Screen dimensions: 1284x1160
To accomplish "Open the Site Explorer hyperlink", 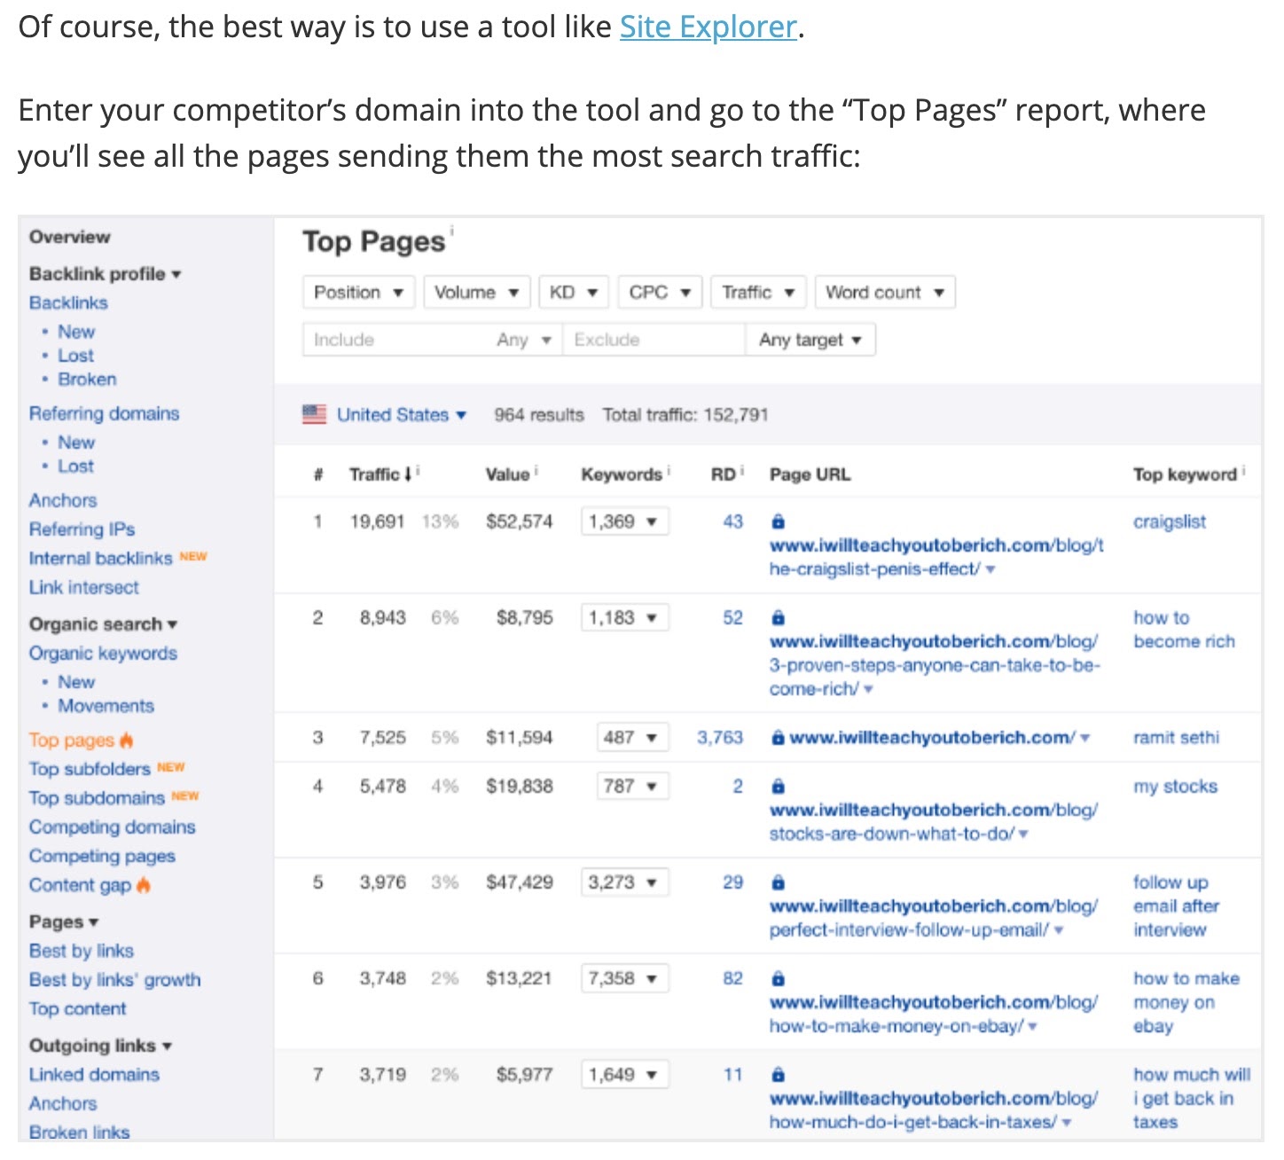I will click(x=707, y=26).
